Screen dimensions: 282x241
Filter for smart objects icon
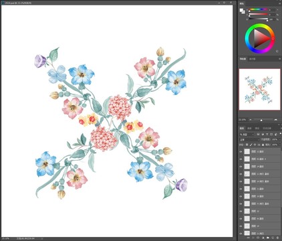pyautogui.click(x=276, y=135)
